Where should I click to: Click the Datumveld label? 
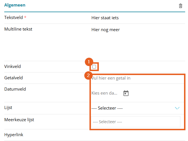[15, 89]
